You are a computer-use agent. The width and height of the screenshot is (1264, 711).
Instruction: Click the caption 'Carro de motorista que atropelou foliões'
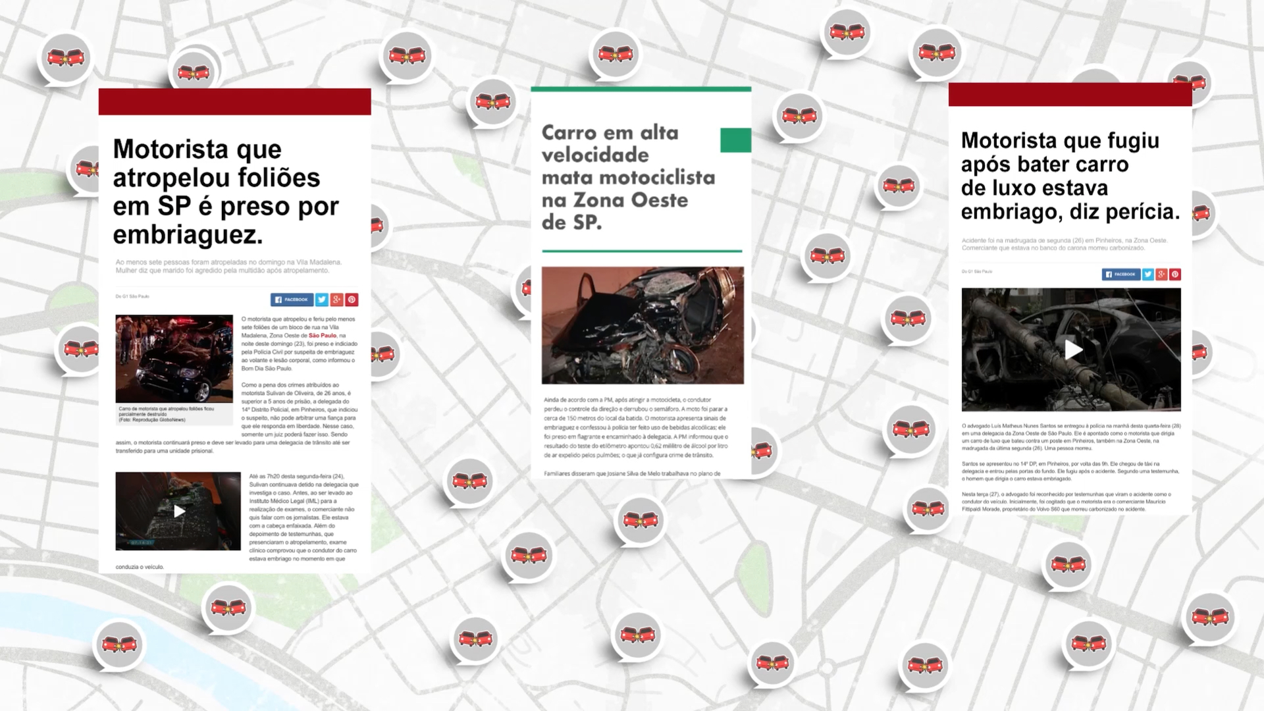point(167,414)
